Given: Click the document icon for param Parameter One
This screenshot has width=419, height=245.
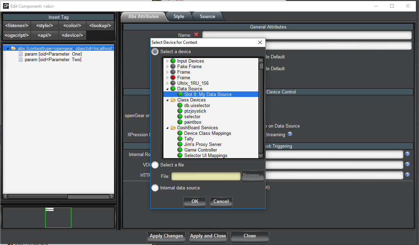Looking at the screenshot, I should pyautogui.click(x=21, y=54).
